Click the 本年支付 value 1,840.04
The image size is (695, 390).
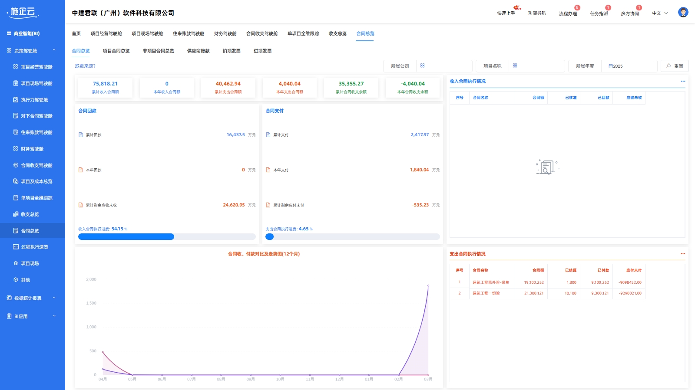tap(419, 170)
